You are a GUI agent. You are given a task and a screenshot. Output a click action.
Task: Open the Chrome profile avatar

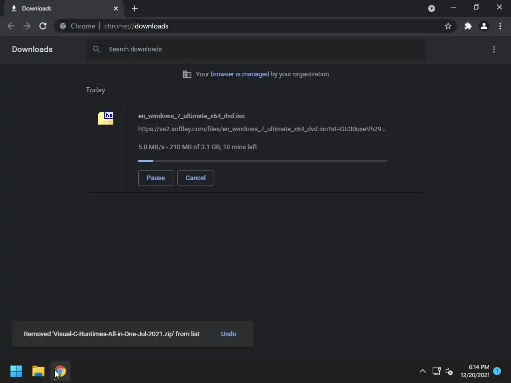[484, 26]
